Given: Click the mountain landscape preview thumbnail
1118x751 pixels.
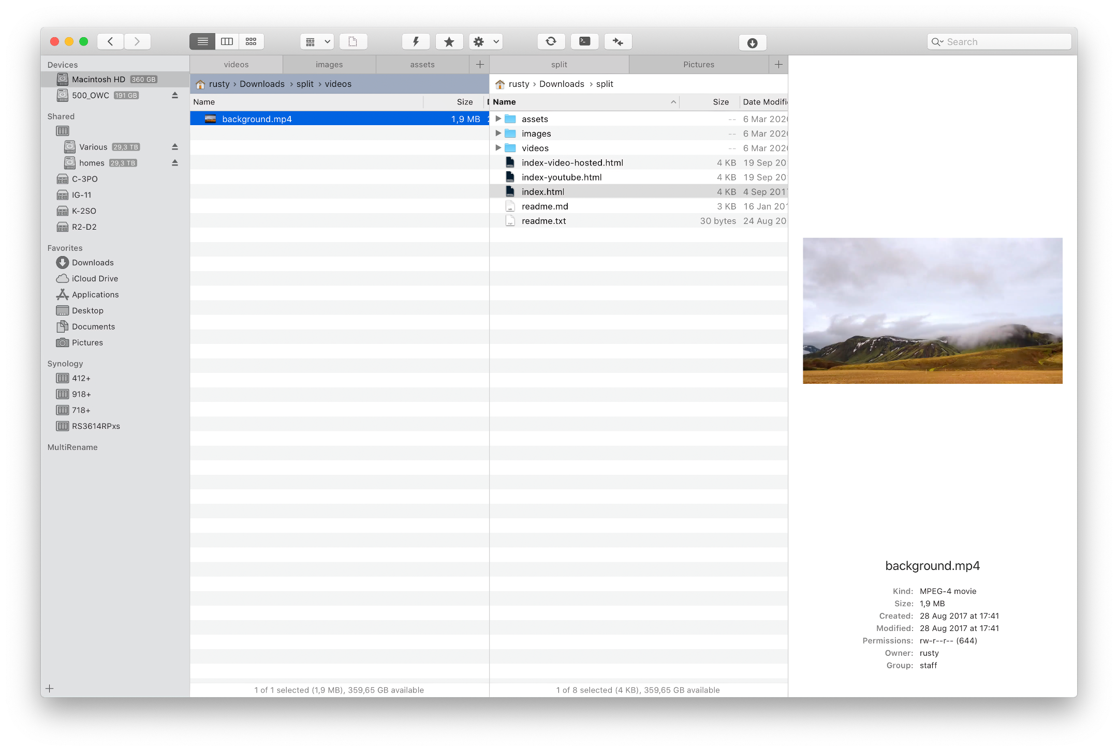Looking at the screenshot, I should [932, 310].
